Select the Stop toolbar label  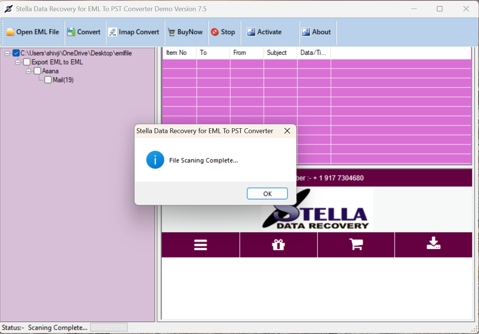228,32
